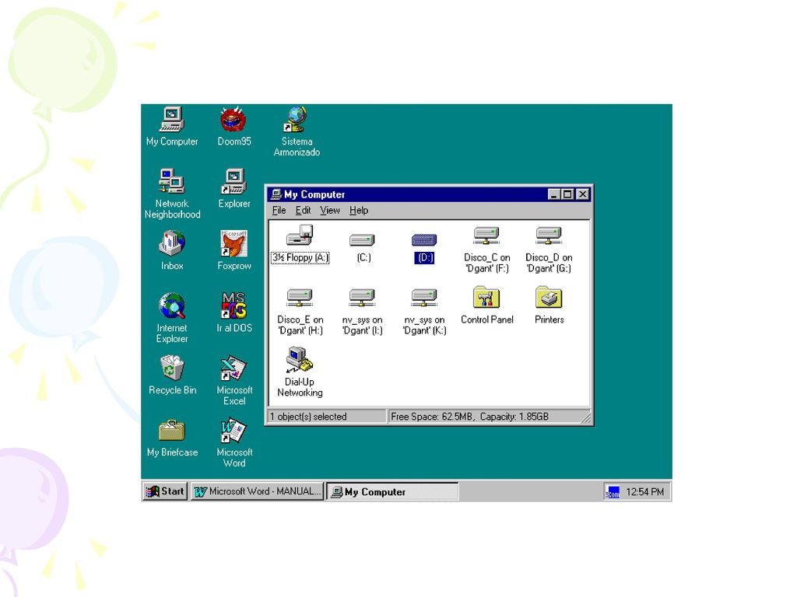Viewport: 797px width, 597px height.
Task: Click the 12:54 PM taskbar clock
Action: point(644,492)
